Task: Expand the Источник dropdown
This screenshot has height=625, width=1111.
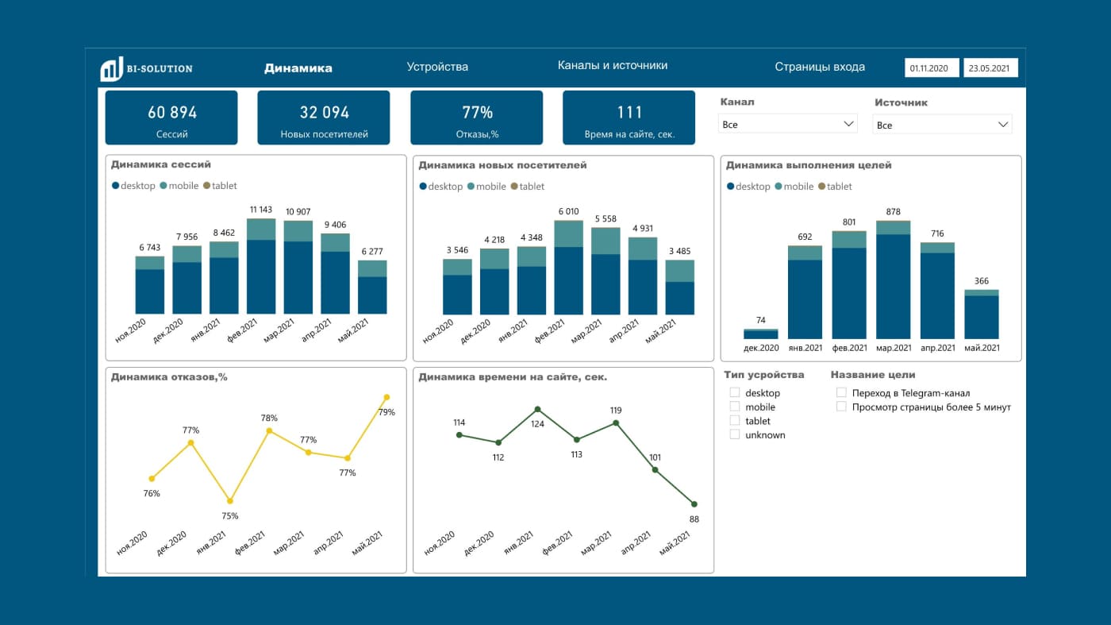Action: 942,125
